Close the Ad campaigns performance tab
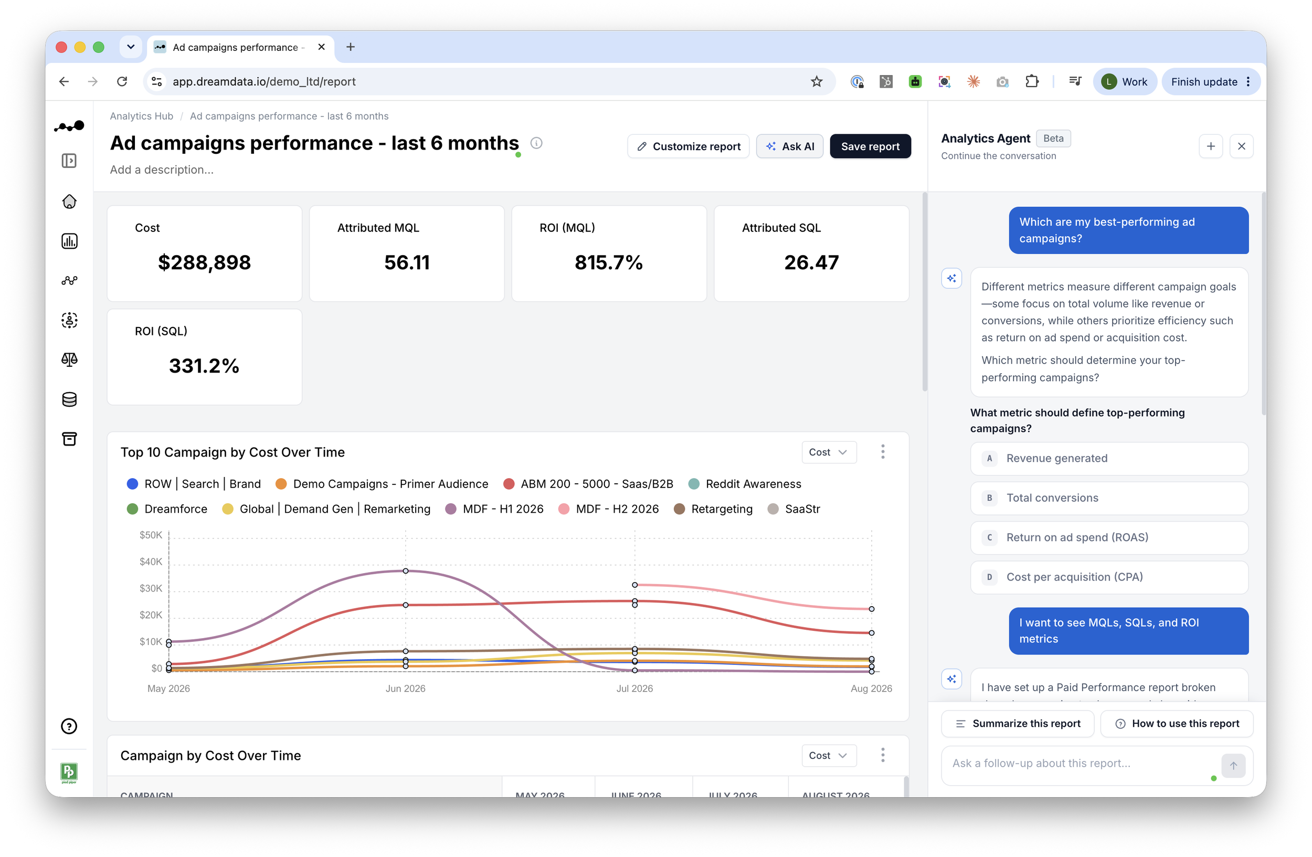This screenshot has width=1312, height=857. point(322,47)
